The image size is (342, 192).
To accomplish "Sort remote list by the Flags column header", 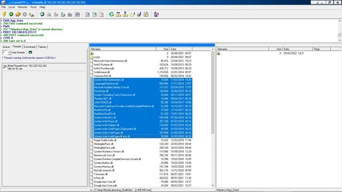I will (322, 49).
